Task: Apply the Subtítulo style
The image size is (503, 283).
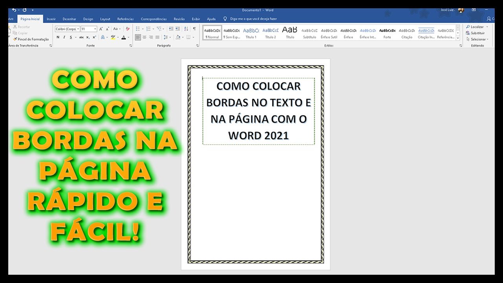Action: (309, 33)
